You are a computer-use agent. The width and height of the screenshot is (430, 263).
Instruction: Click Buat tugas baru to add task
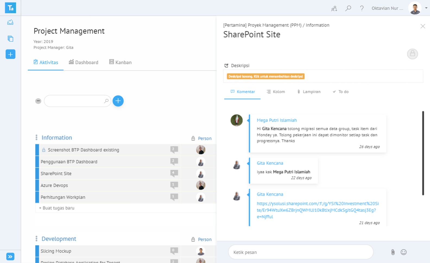[57, 208]
